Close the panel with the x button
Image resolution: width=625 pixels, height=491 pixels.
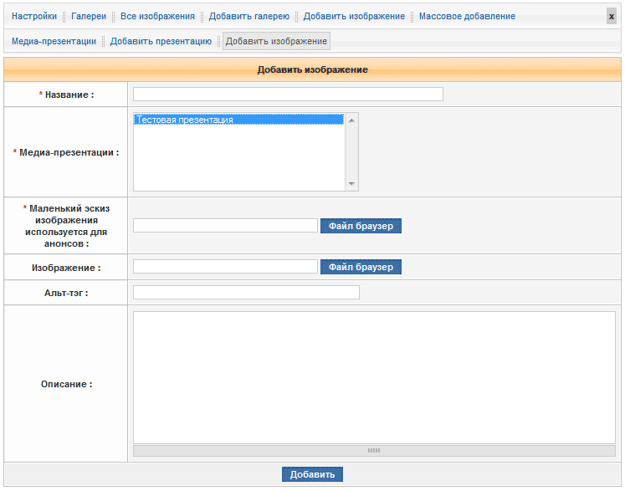[611, 16]
